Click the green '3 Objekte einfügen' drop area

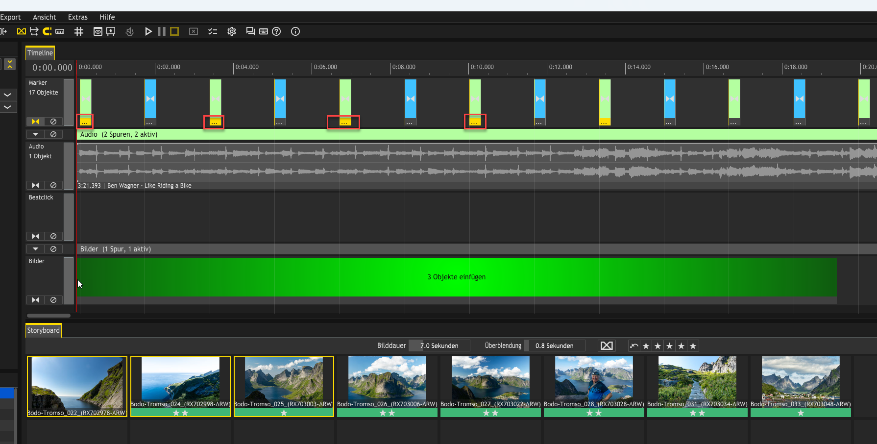coord(457,277)
